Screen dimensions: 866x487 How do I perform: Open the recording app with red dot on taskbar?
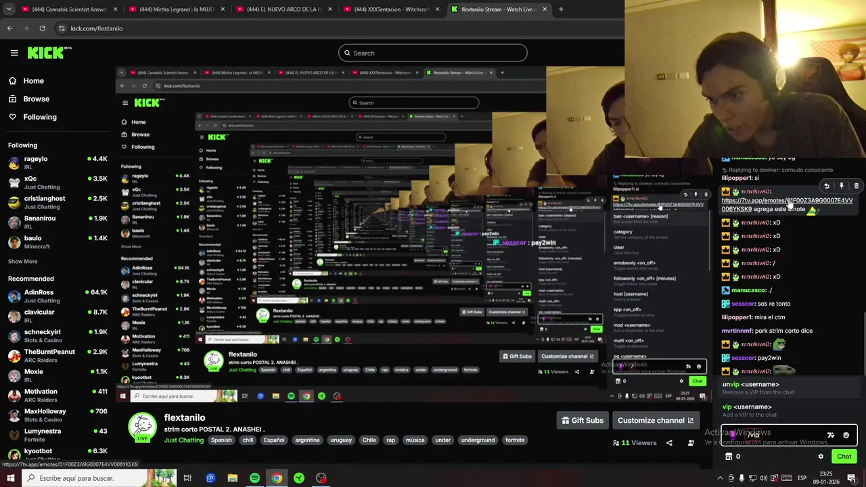[321, 478]
